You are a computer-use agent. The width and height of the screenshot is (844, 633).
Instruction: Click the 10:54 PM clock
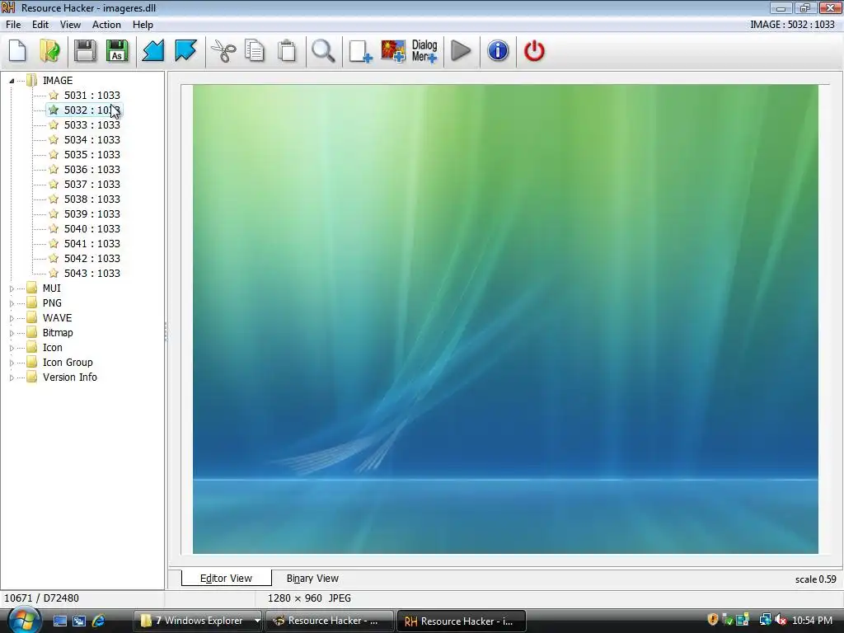(812, 621)
